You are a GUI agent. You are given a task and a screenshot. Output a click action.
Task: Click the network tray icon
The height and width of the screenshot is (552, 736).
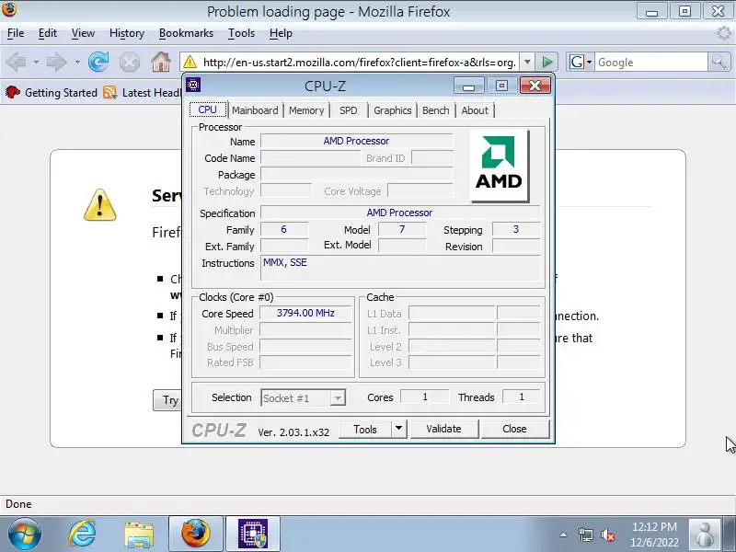(585, 535)
